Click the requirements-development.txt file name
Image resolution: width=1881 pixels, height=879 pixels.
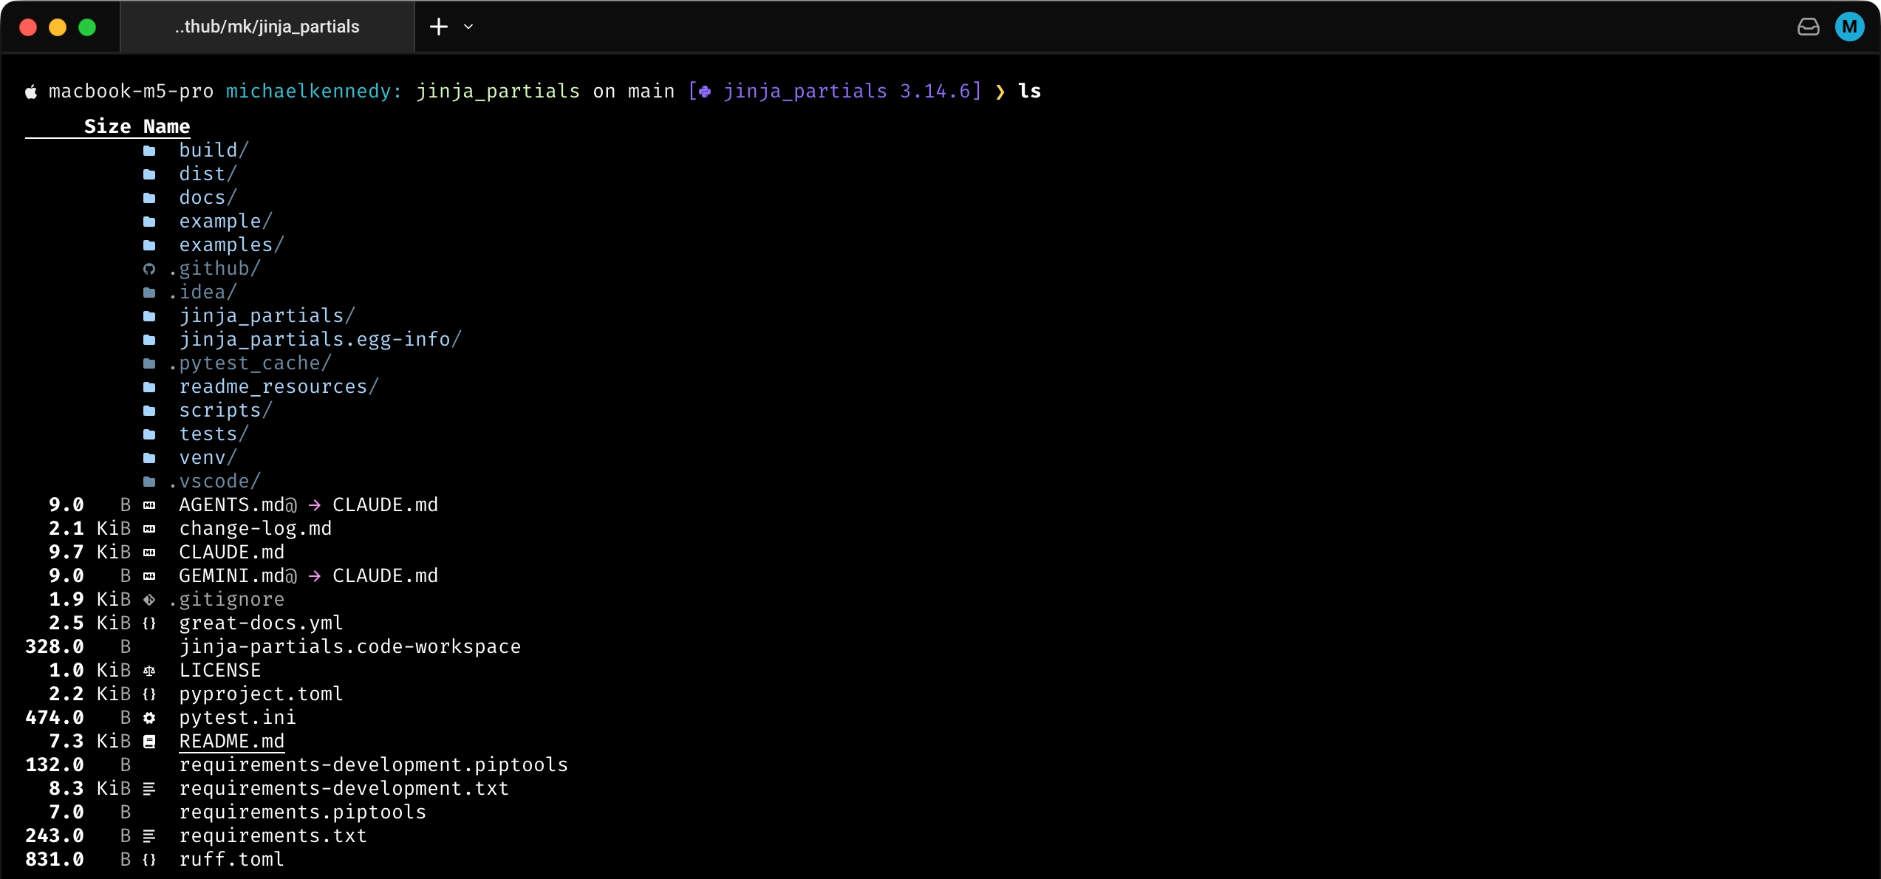pos(344,788)
